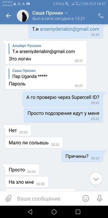108x218 pixels.
Task: Select the 'Причины?' message bubble
Action: click(82, 156)
